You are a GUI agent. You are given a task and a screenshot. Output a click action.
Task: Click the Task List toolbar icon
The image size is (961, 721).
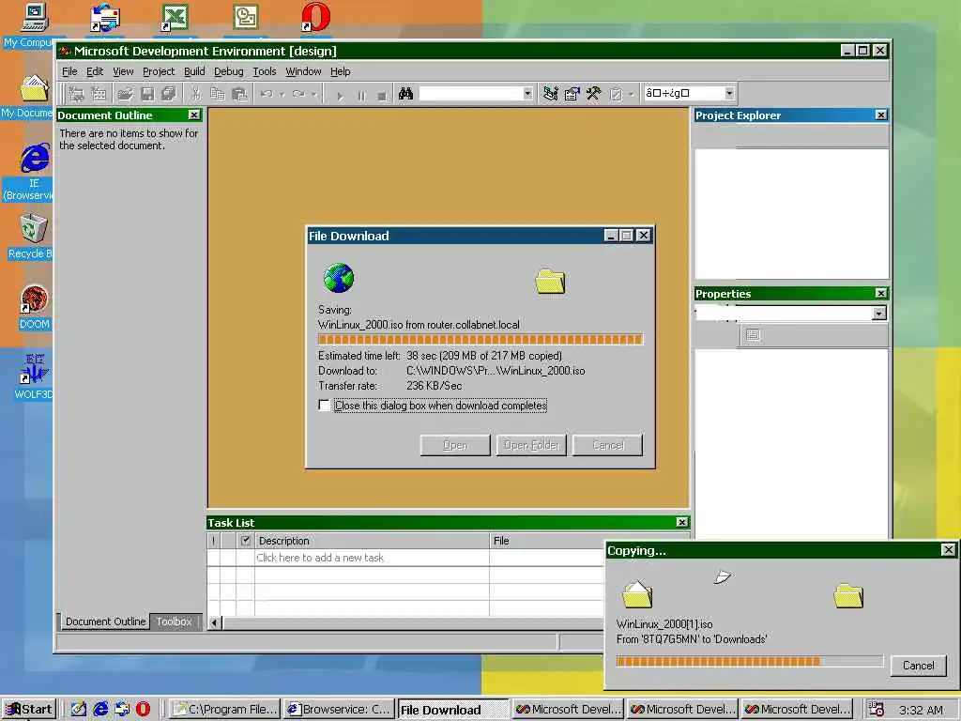(616, 94)
